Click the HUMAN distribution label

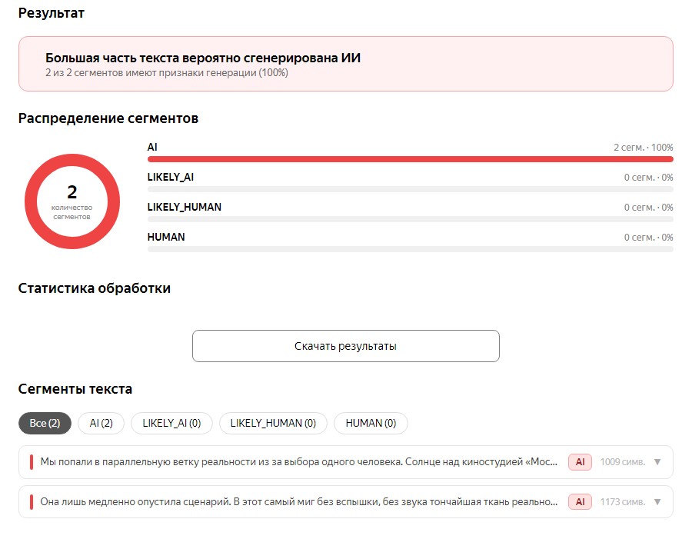[x=166, y=238]
